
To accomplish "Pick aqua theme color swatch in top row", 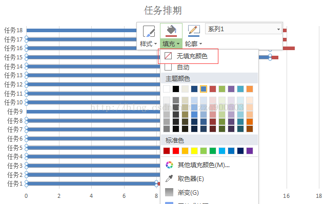I will pos(240,89).
